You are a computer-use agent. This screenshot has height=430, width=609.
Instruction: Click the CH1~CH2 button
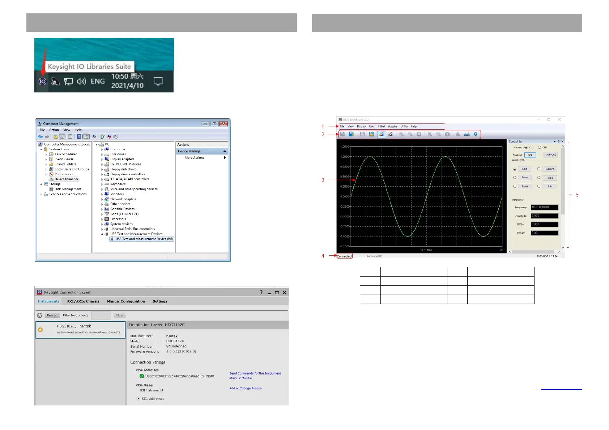point(551,155)
